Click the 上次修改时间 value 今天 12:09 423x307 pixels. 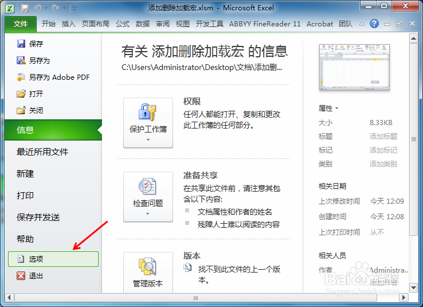pyautogui.click(x=387, y=201)
